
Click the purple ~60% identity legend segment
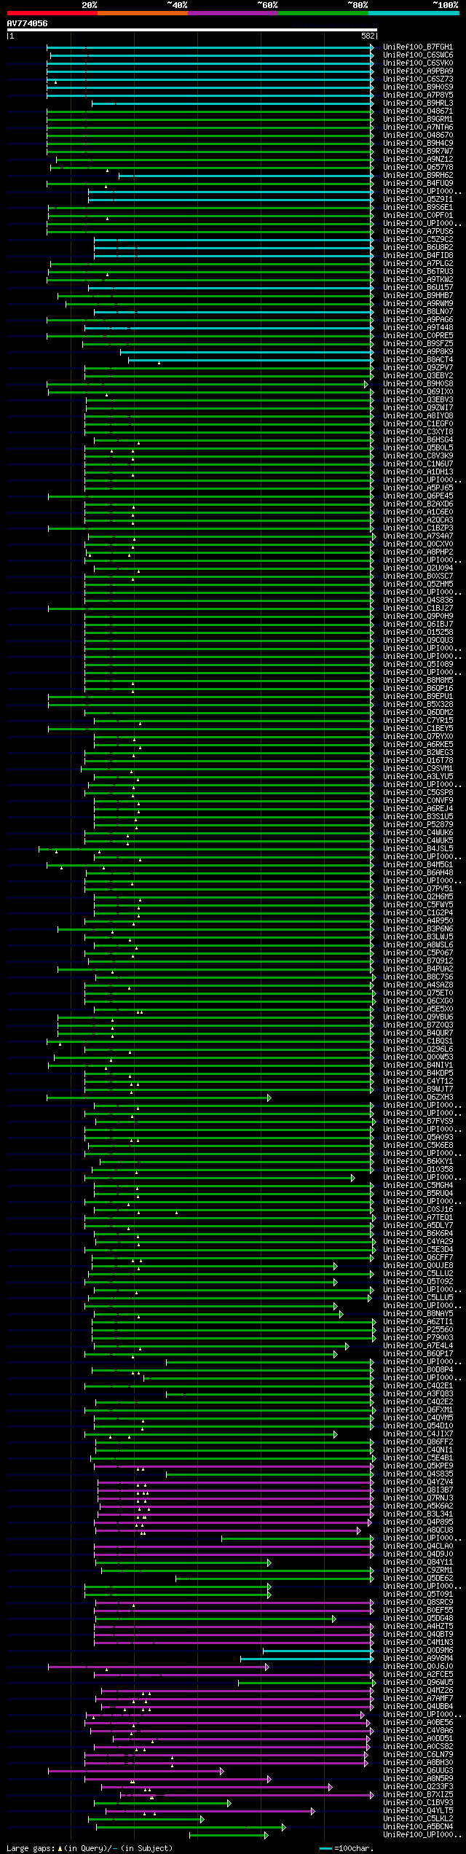[232, 13]
